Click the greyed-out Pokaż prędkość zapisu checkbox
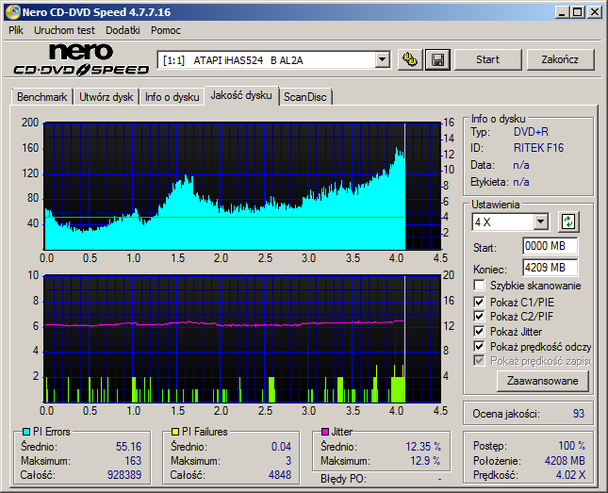The height and width of the screenshot is (493, 608). (479, 361)
